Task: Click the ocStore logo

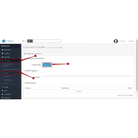Action: [x=8, y=41]
